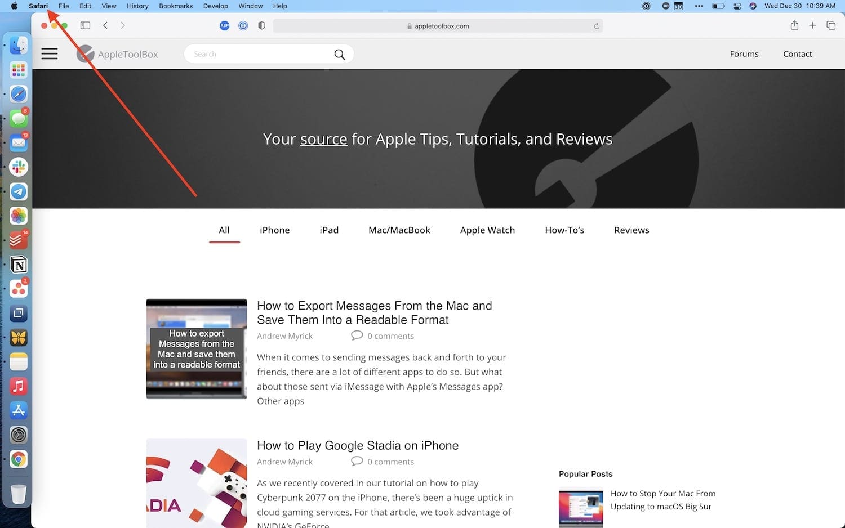Check the battery status icon

pos(718,6)
